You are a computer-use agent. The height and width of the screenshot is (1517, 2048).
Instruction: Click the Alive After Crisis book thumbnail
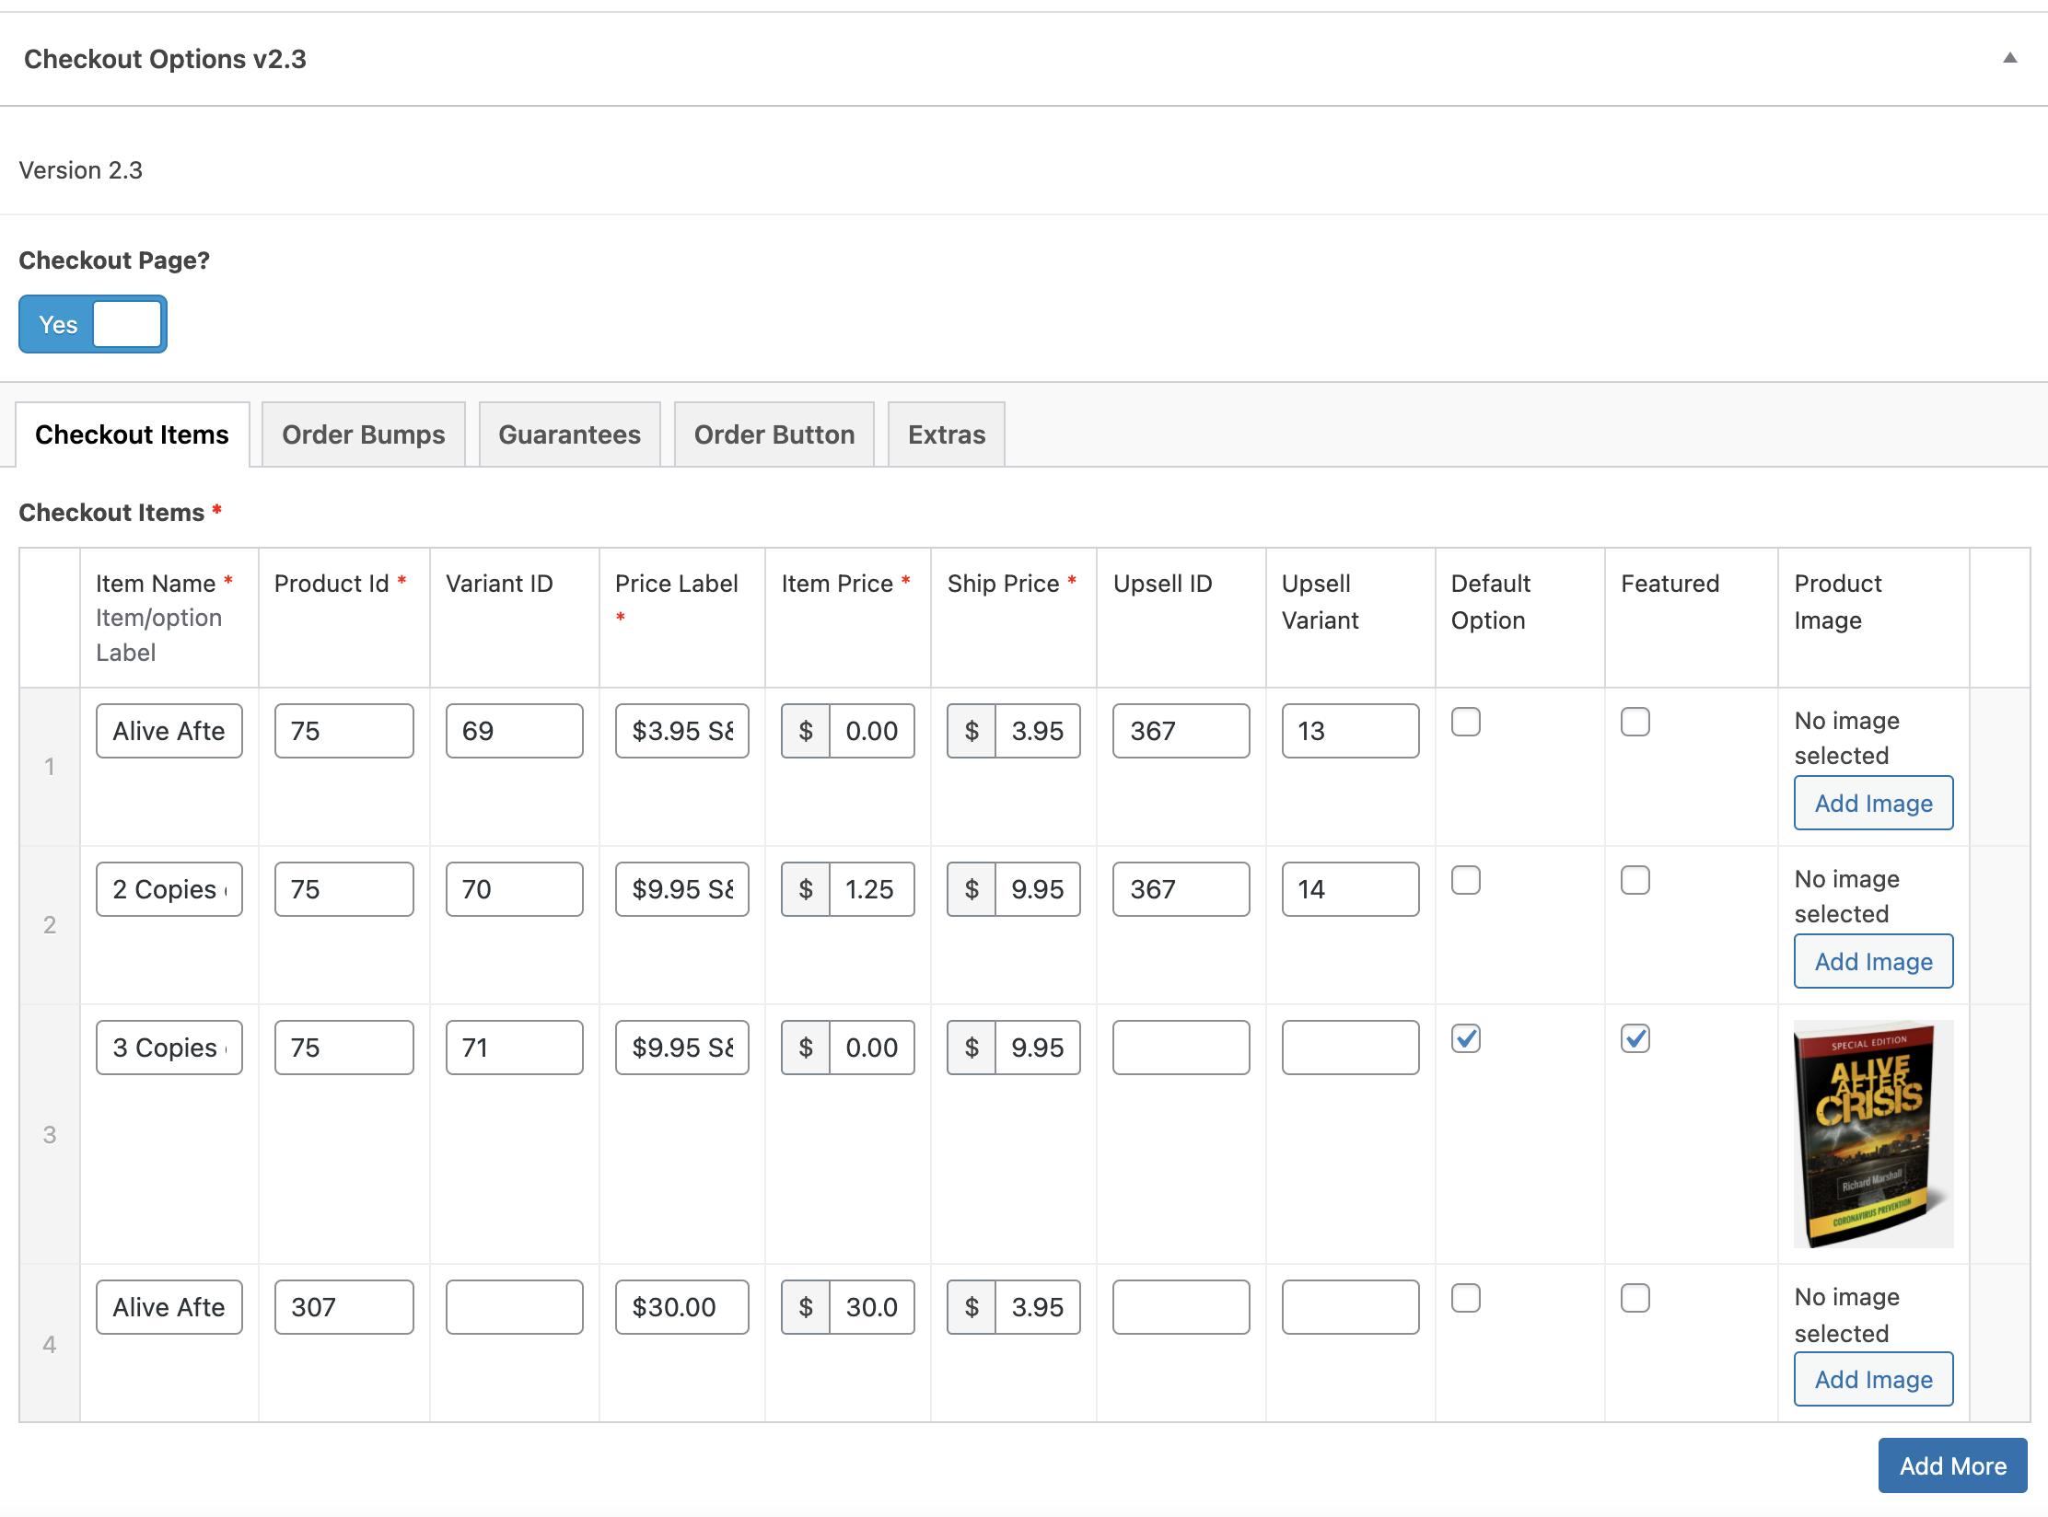click(x=1873, y=1134)
